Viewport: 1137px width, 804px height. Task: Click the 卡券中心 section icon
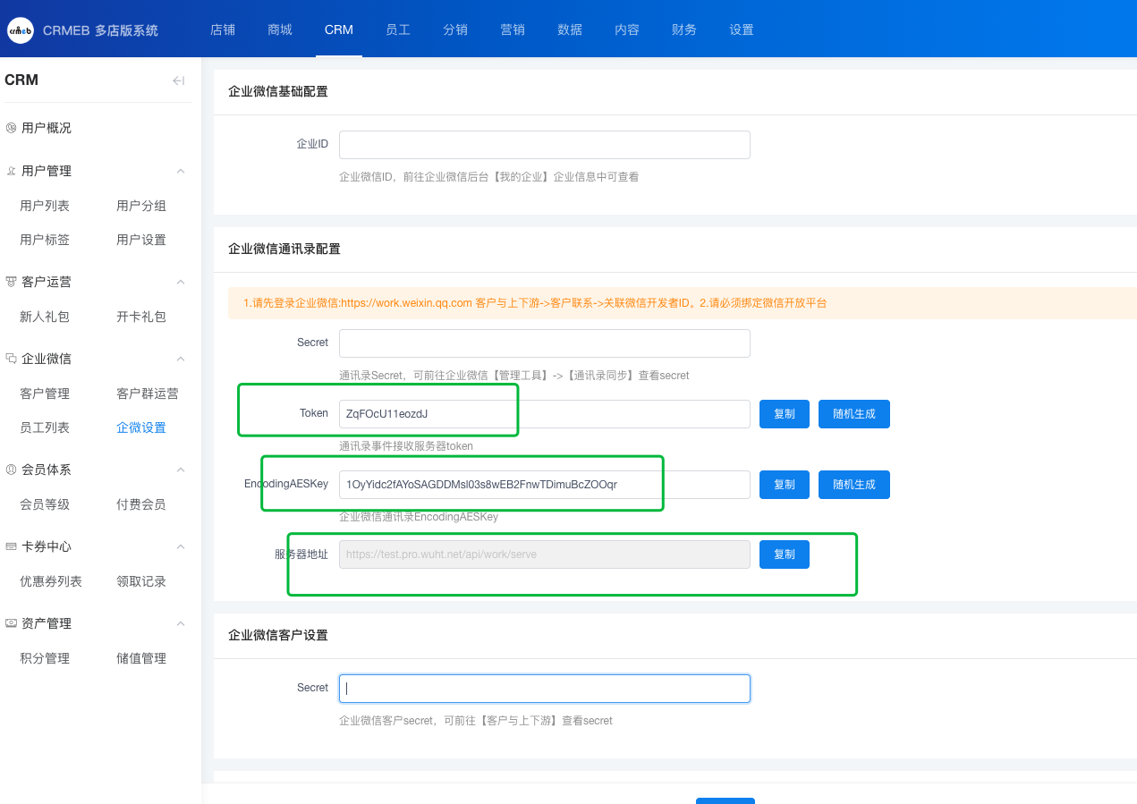[11, 546]
